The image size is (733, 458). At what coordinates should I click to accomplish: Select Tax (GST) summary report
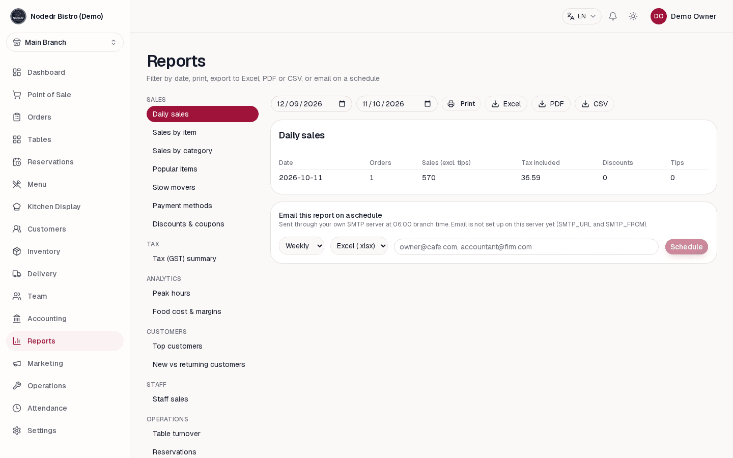[203, 259]
